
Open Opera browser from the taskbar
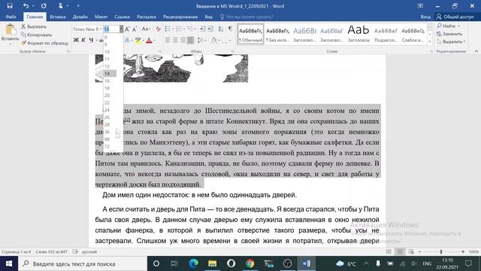pos(231,263)
